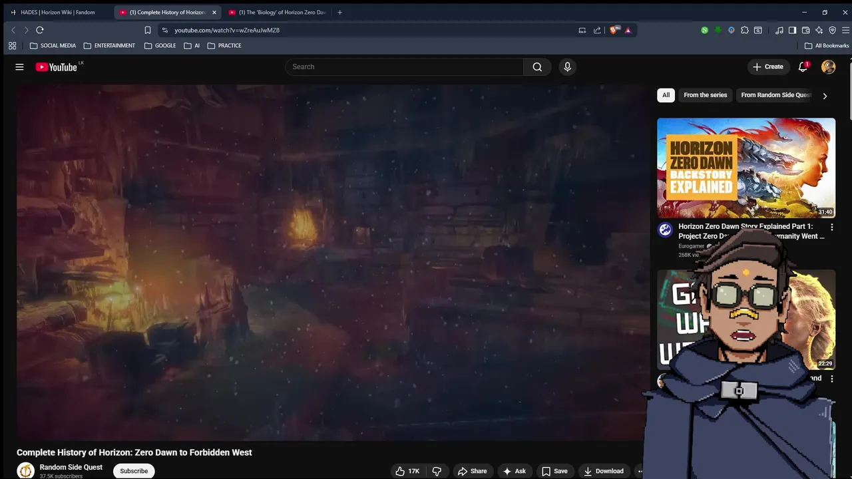Open a new browser tab
Image resolution: width=852 pixels, height=479 pixels.
339,12
